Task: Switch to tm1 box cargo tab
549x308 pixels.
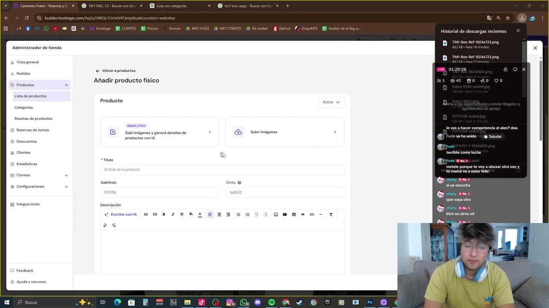Action: 248,6
